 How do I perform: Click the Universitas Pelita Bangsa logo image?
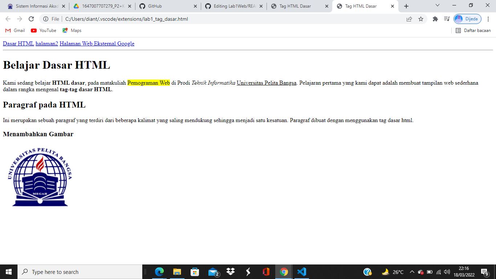[40, 177]
